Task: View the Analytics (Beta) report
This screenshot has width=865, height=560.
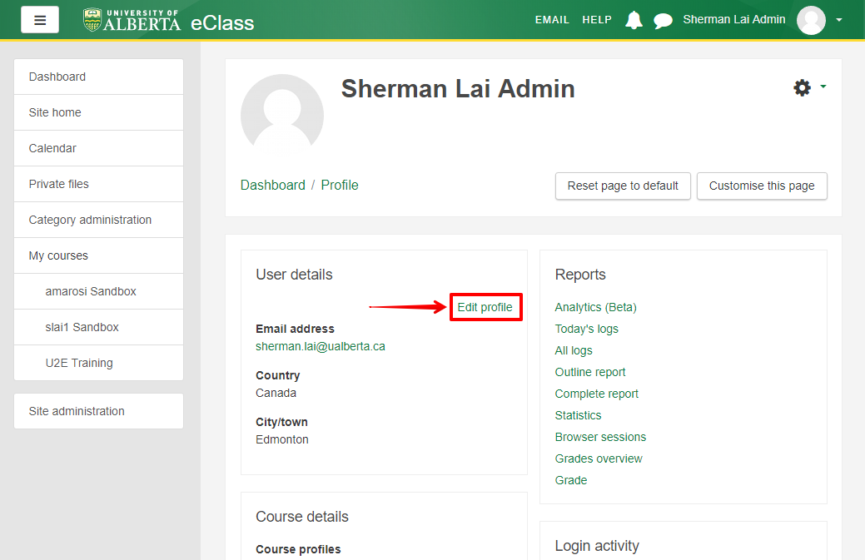Action: pyautogui.click(x=595, y=307)
